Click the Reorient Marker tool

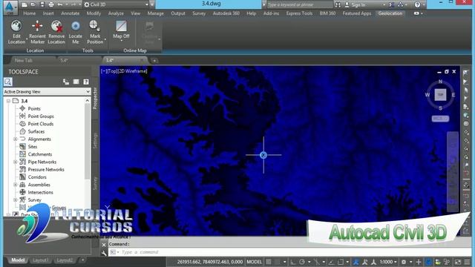pos(37,32)
